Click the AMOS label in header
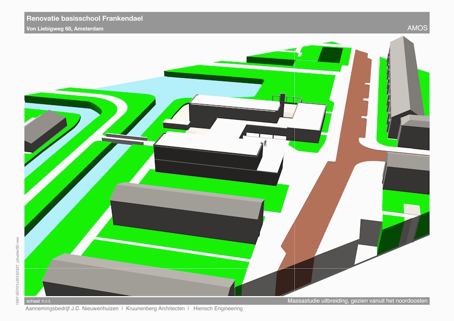The height and width of the screenshot is (321, 454). pyautogui.click(x=417, y=28)
